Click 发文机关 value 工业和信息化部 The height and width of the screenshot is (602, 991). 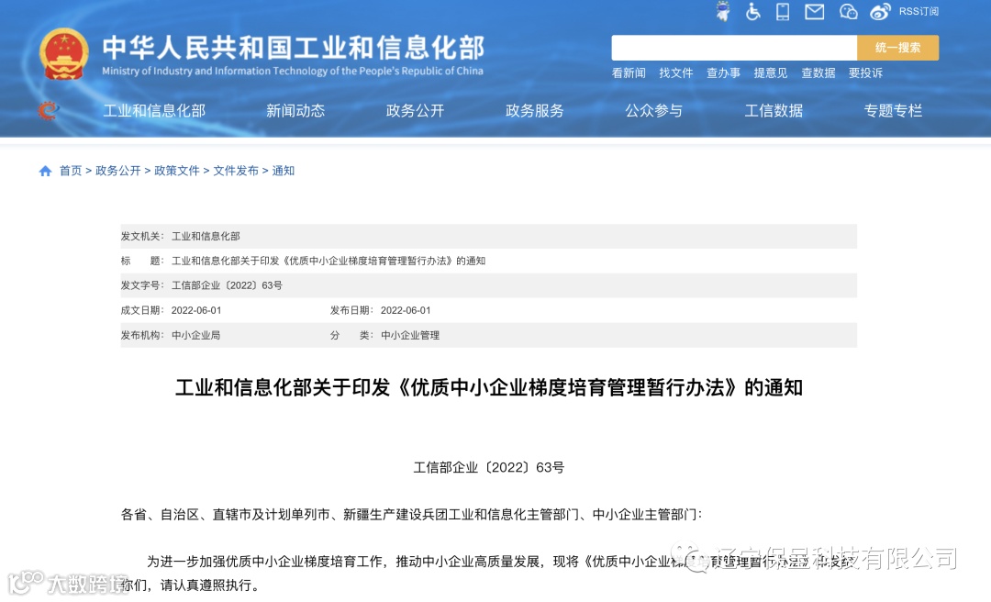tap(206, 236)
